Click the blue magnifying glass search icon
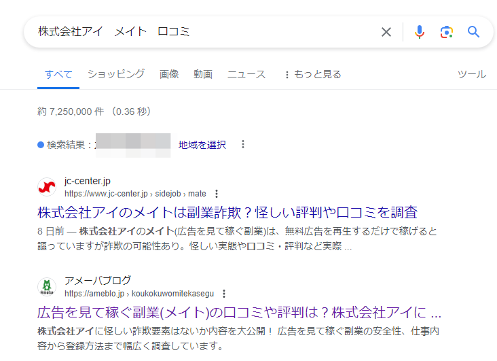 tap(473, 32)
